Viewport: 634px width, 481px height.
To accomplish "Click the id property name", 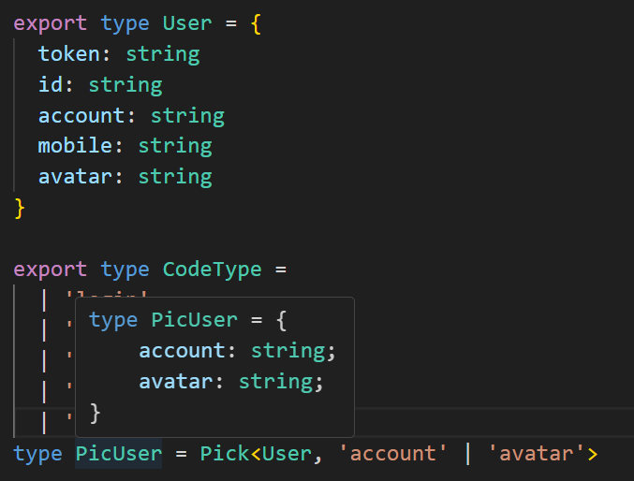I will pyautogui.click(x=51, y=85).
